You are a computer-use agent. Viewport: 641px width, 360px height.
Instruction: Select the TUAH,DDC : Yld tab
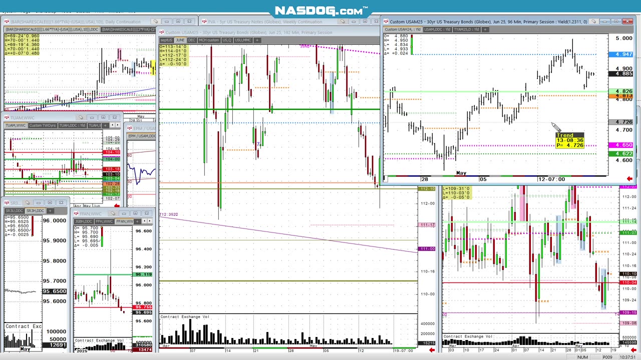point(73,125)
